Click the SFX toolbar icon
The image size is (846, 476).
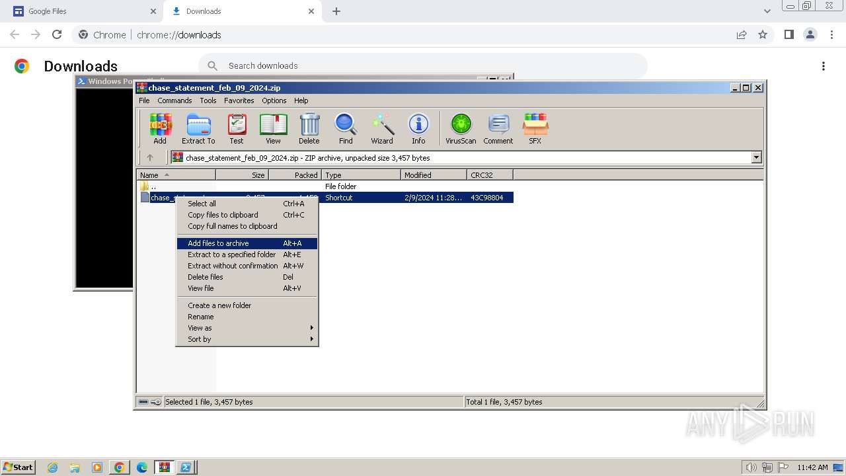(x=535, y=128)
